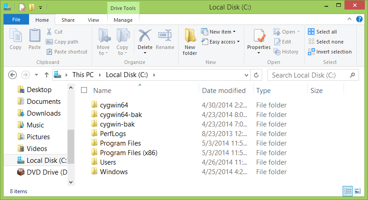The image size is (368, 200).
Task: Click the Drive Tools contextual tab
Action: (x=123, y=8)
